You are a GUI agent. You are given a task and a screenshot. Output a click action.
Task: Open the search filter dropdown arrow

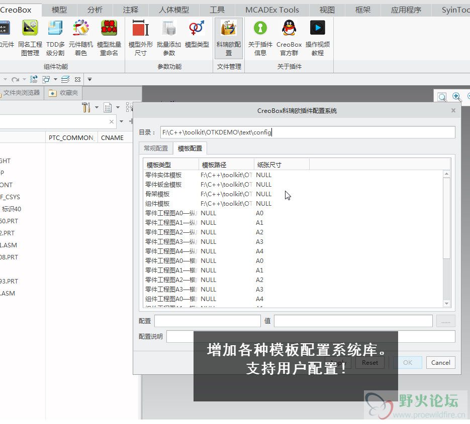(122, 121)
